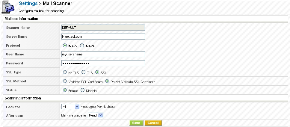Select the IMAP4 protocol radio button

(x=82, y=46)
